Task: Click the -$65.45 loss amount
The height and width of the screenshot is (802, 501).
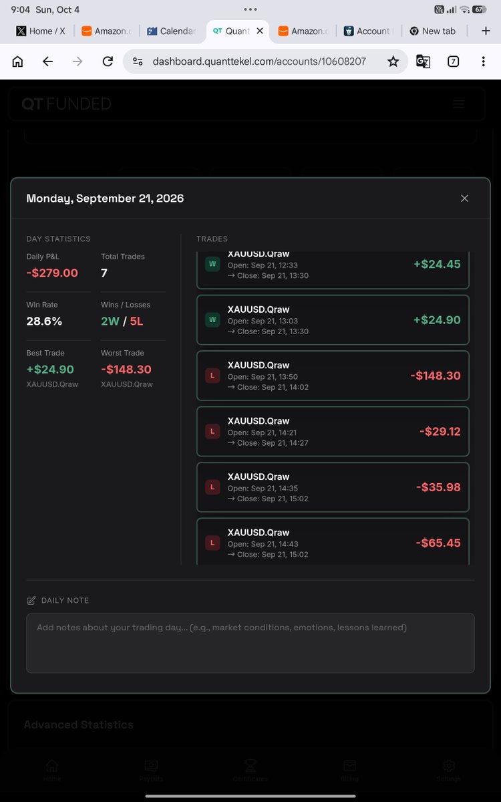Action: [438, 543]
